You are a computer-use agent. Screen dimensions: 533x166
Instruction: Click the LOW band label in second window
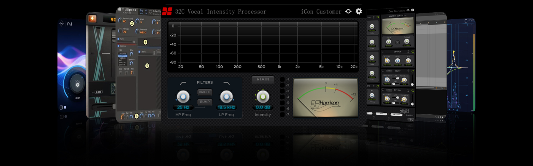point(99,92)
